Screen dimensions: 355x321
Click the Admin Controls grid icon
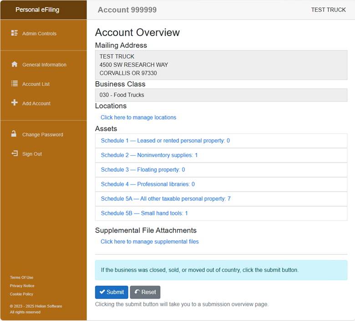pos(14,33)
